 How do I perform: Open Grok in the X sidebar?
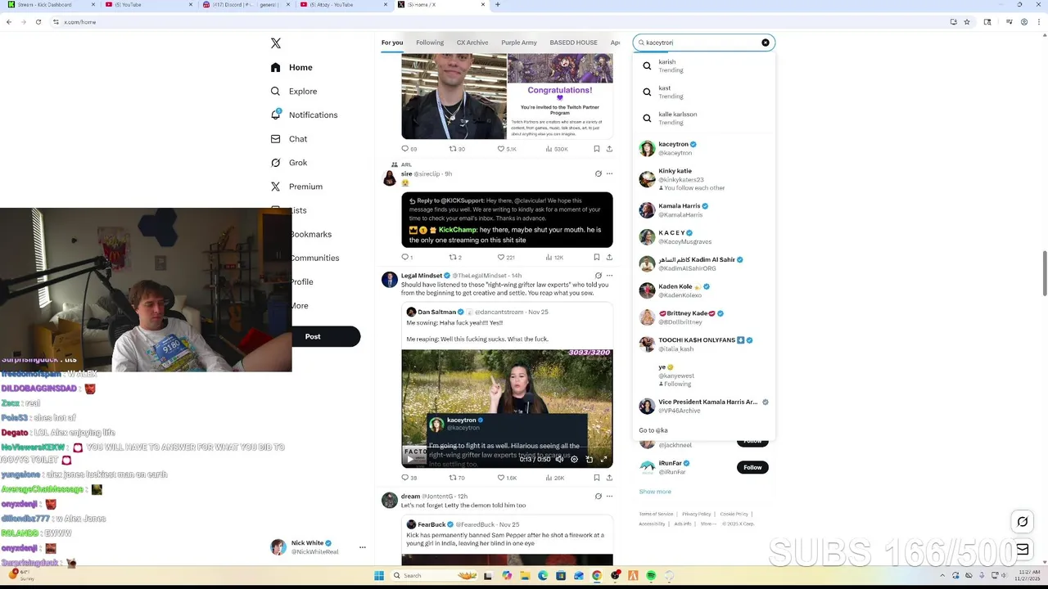click(x=289, y=163)
